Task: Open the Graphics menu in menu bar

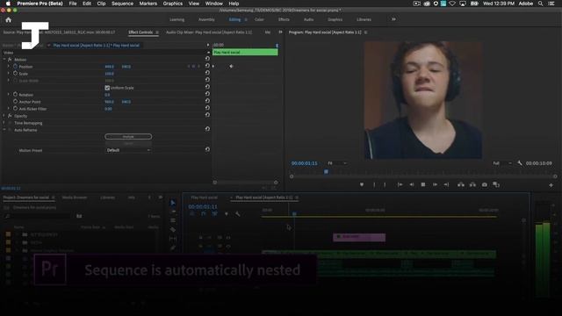Action: tap(173, 4)
